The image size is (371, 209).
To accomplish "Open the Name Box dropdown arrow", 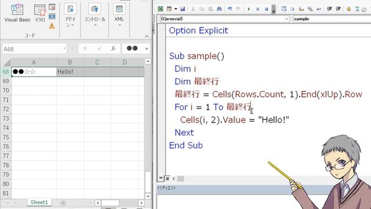I will [x=64, y=49].
